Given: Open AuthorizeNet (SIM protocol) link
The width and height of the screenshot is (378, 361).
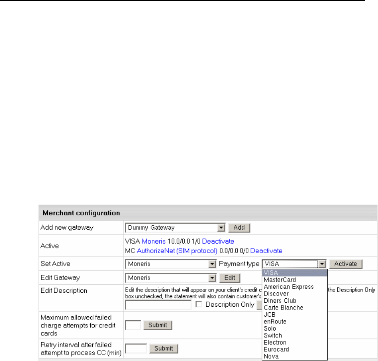Looking at the screenshot, I should [177, 251].
